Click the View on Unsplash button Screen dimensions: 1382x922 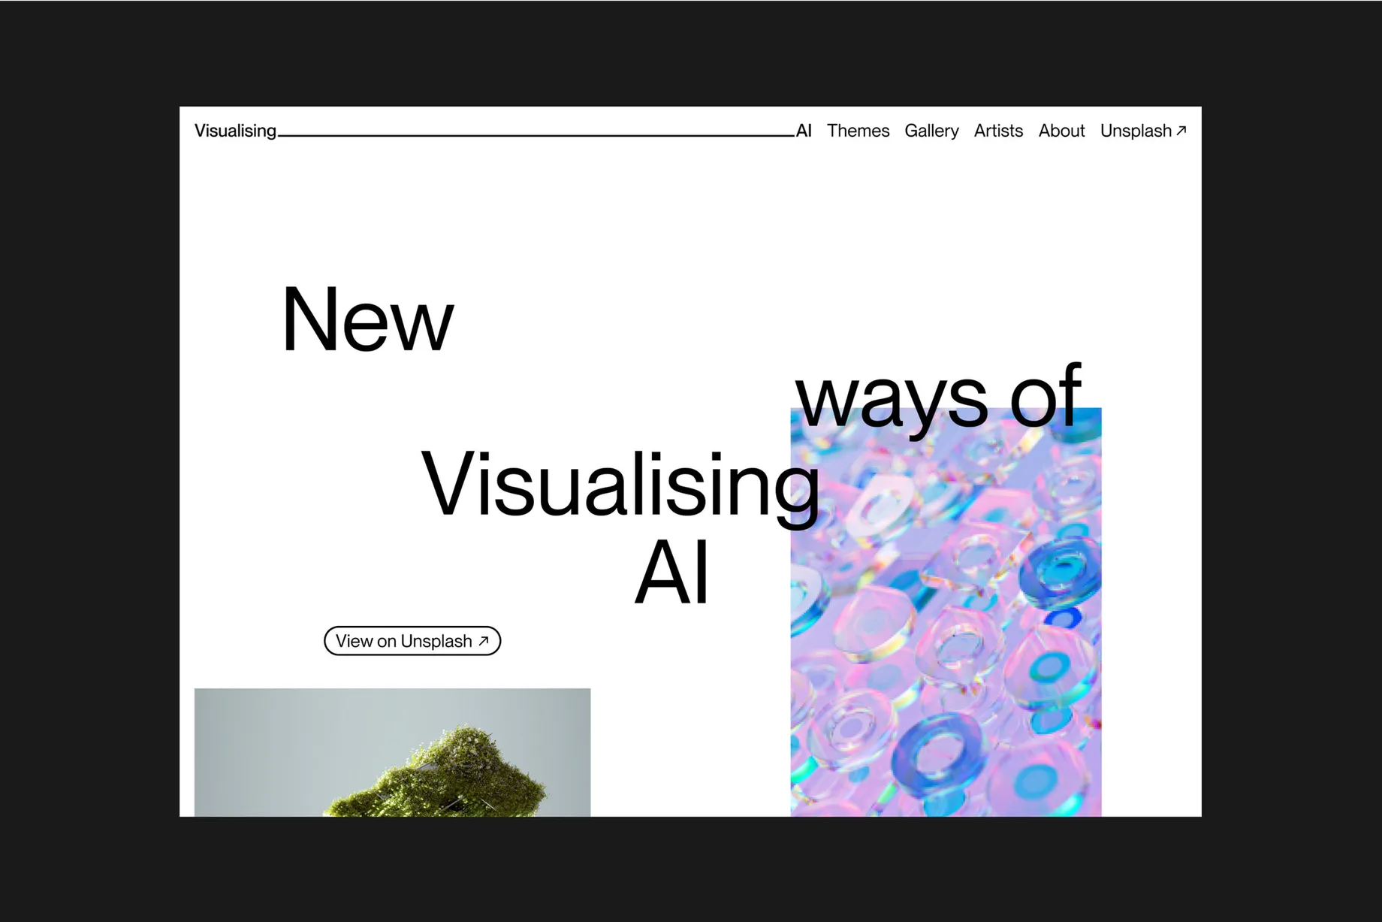coord(412,641)
